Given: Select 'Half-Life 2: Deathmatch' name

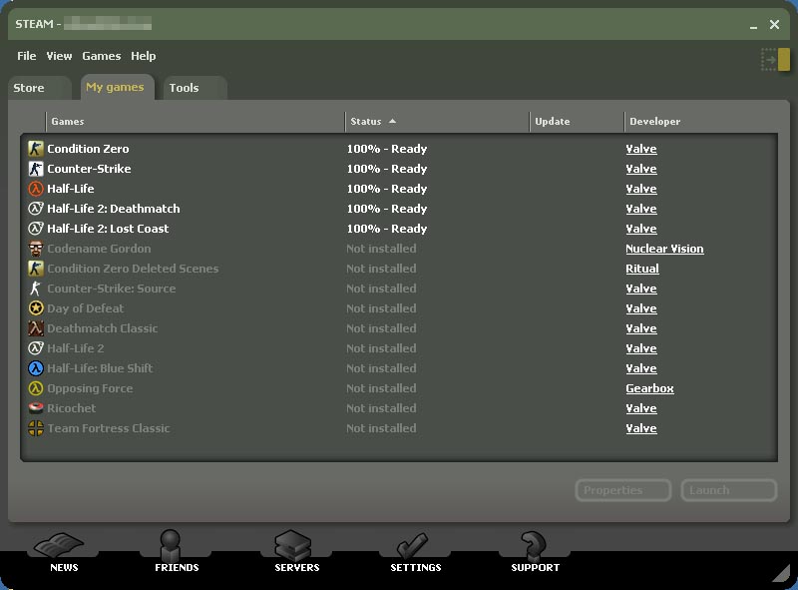Looking at the screenshot, I should 114,209.
